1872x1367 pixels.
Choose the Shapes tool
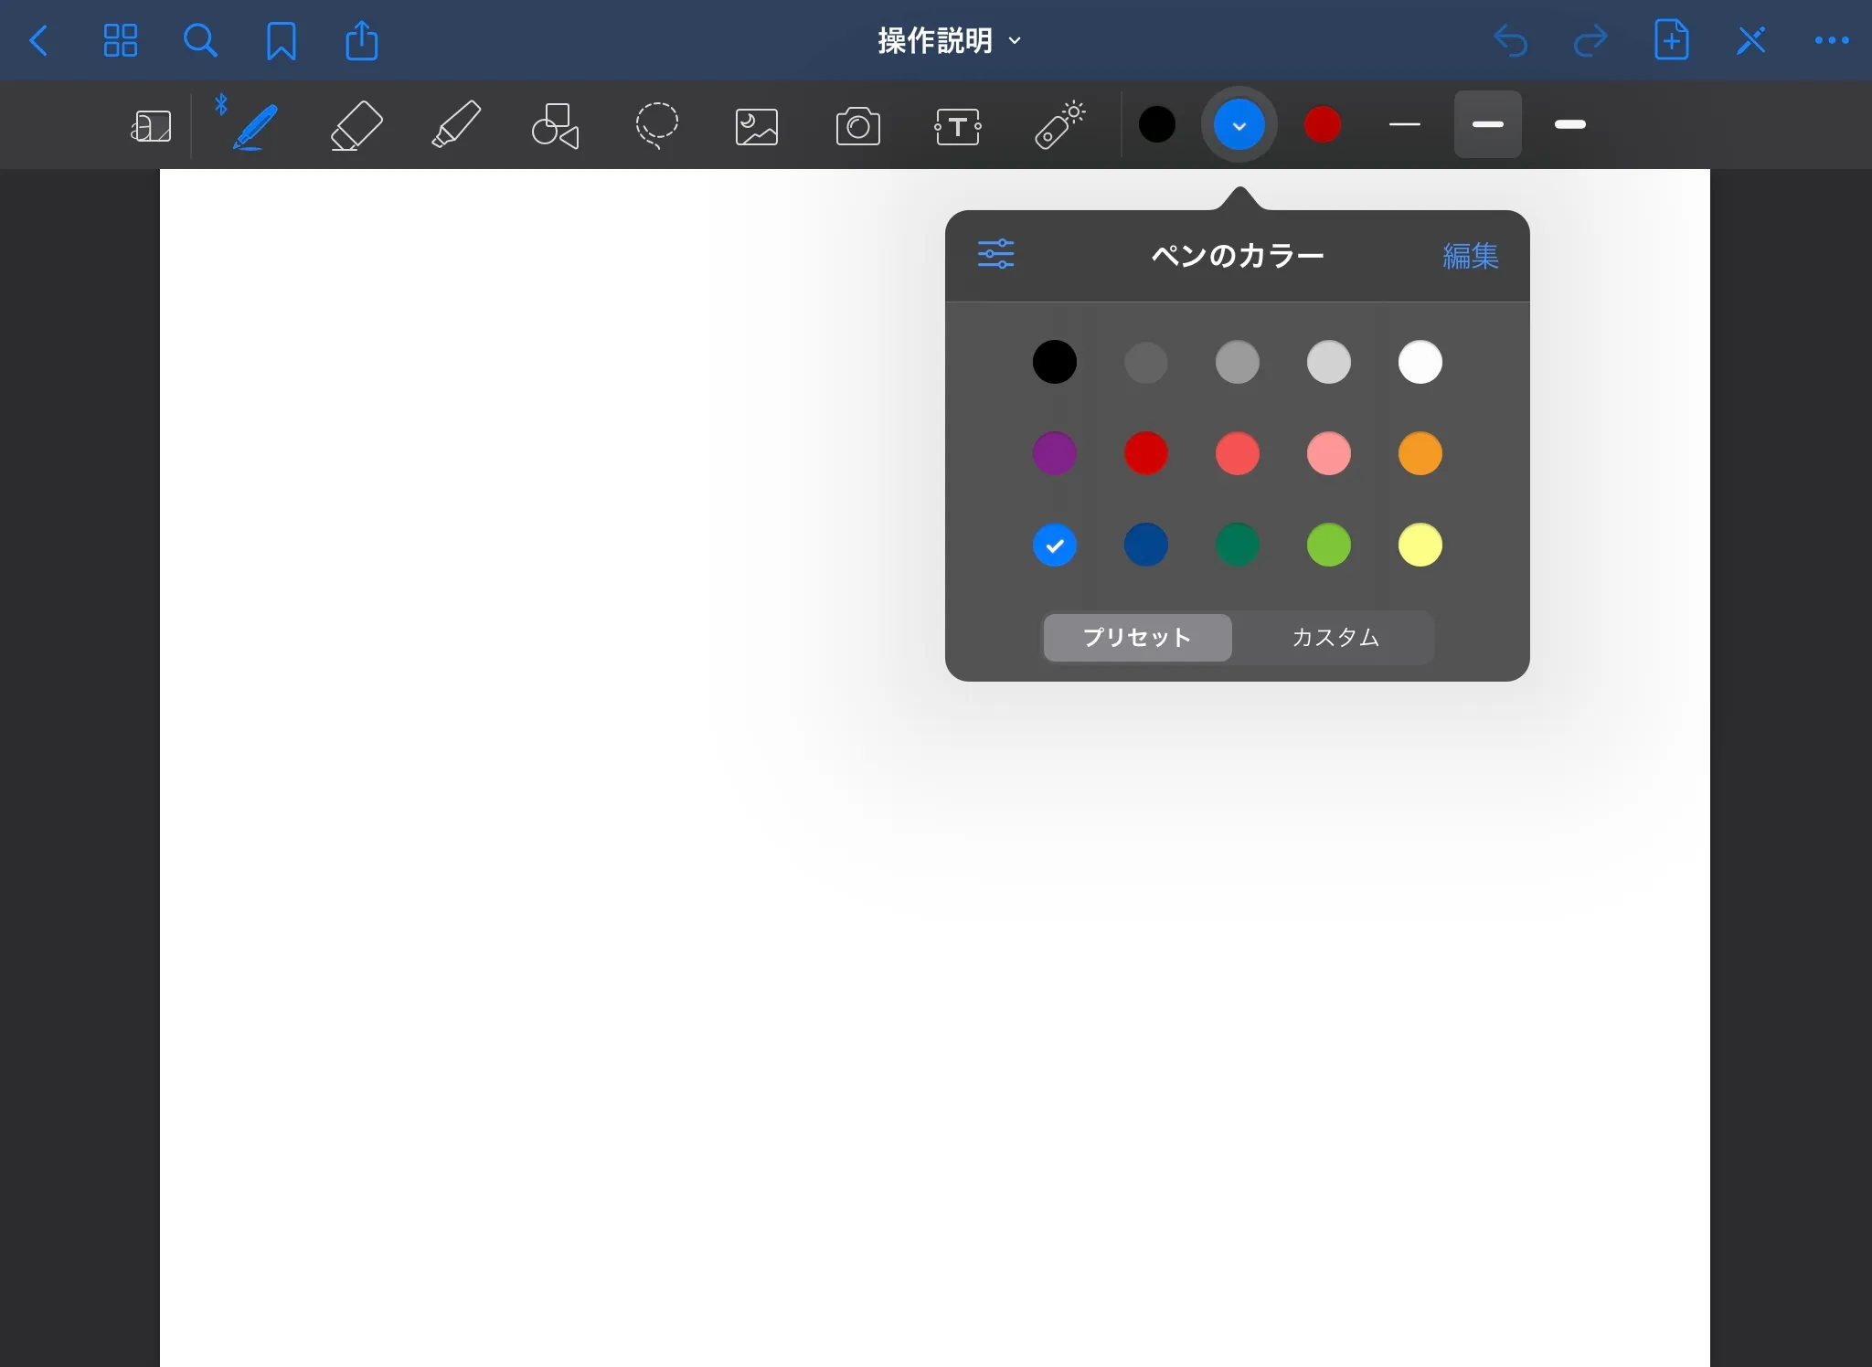coord(555,125)
